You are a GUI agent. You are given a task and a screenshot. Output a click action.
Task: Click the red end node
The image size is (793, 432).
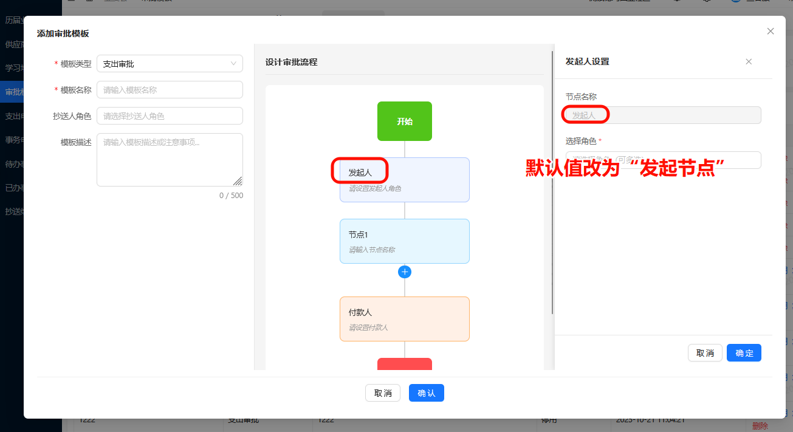coord(405,363)
